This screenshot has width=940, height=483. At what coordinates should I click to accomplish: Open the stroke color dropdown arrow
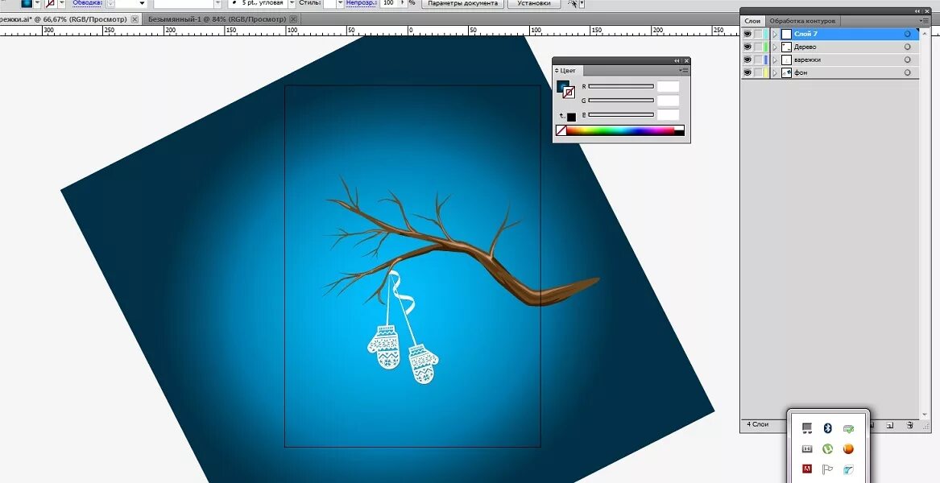(61, 3)
